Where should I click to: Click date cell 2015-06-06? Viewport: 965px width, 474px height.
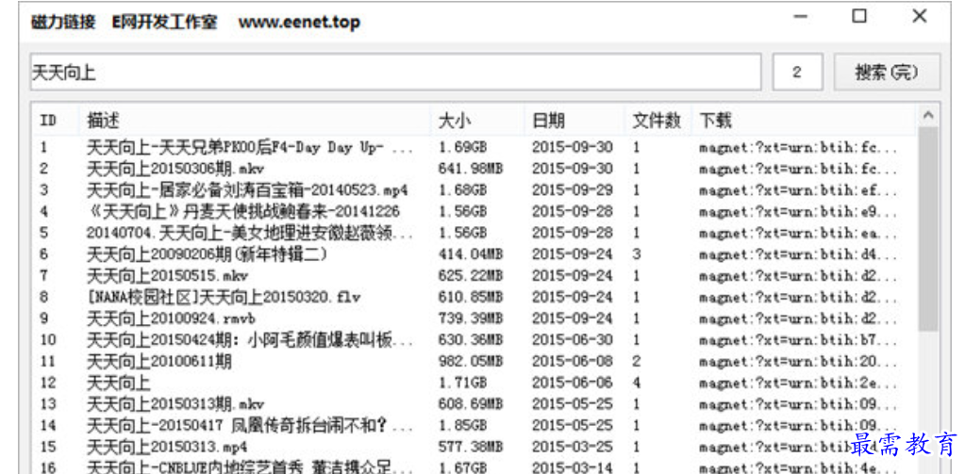(573, 383)
